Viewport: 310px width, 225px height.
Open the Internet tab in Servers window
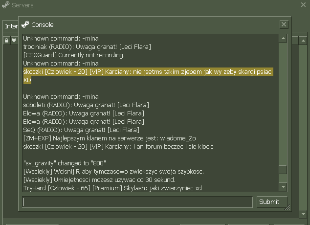11,26
